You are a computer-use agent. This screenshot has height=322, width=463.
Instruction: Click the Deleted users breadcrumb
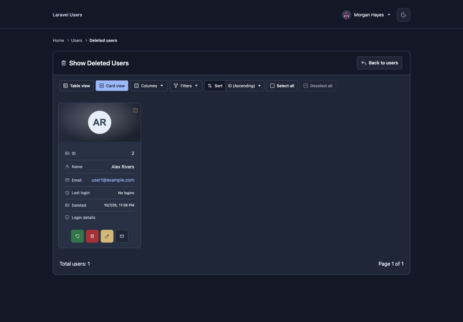(x=103, y=40)
